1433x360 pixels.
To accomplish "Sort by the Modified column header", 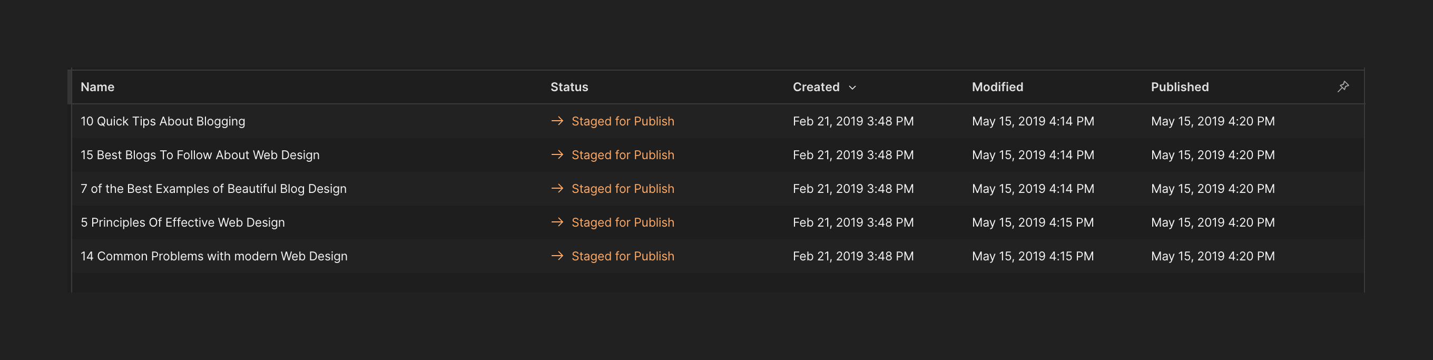I will pyautogui.click(x=997, y=87).
